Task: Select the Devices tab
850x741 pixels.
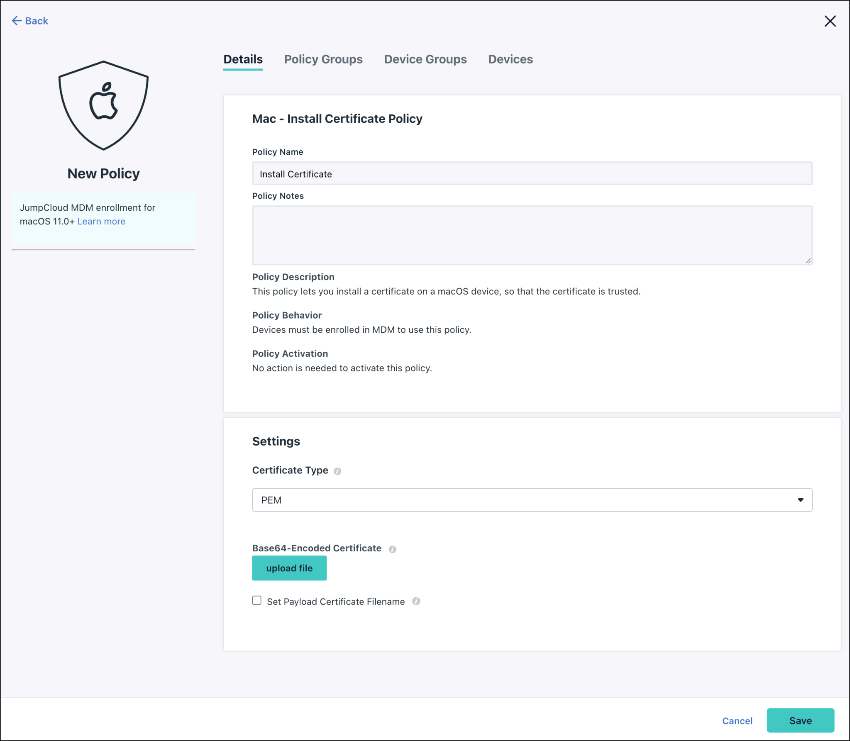Action: [510, 59]
